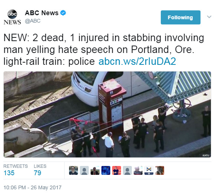Click the blue verified badge
This screenshot has height=193, width=215.
click(x=63, y=13)
